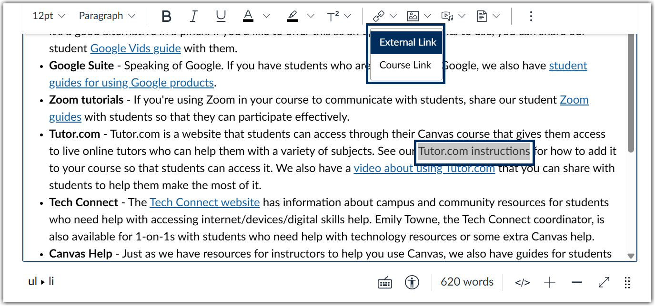
Task: Select the ul element in path
Action: 33,281
